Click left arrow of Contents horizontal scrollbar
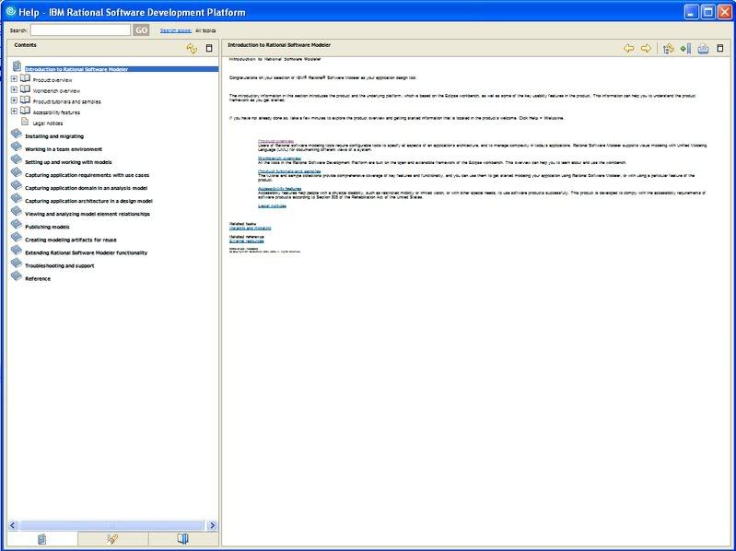The image size is (736, 551). [13, 525]
